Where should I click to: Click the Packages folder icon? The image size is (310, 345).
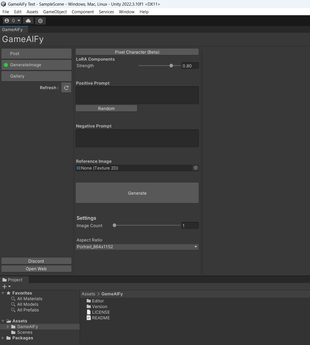pos(8,338)
